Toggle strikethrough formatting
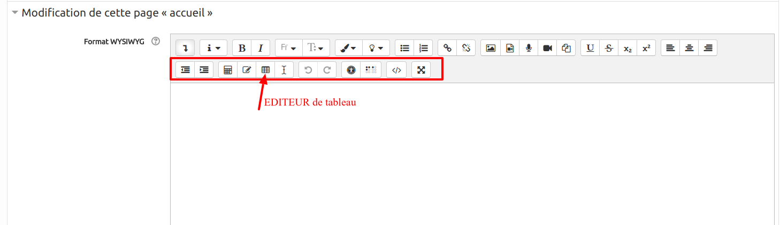This screenshot has width=780, height=225. [609, 48]
